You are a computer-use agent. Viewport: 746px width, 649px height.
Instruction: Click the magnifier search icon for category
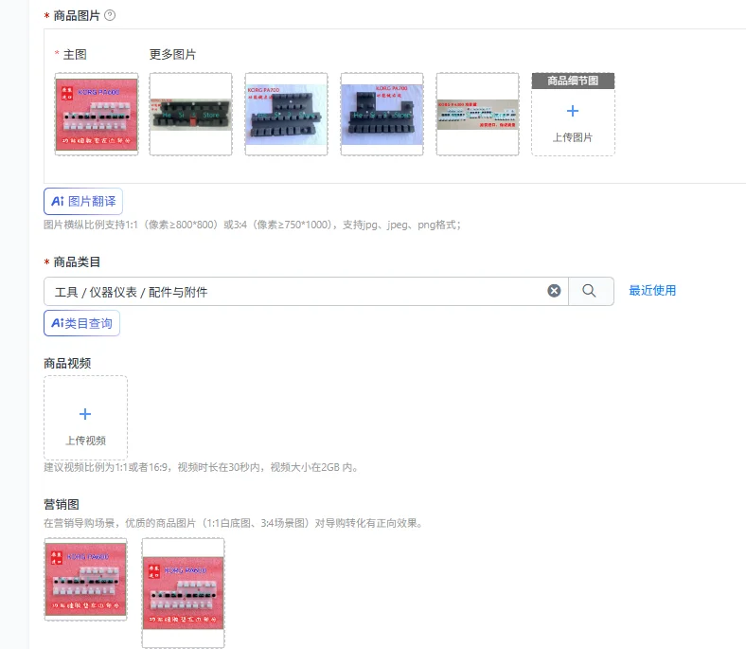589,291
